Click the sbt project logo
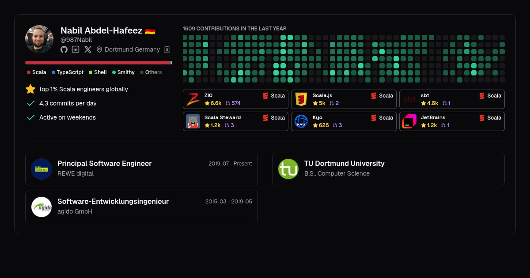530x278 pixels. 409,99
